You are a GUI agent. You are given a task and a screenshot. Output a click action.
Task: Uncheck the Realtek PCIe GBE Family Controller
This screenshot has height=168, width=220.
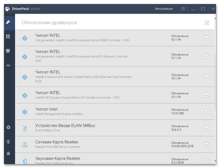point(207,144)
